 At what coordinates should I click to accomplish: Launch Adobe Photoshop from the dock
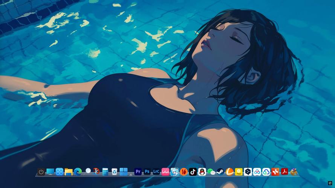point(147,171)
